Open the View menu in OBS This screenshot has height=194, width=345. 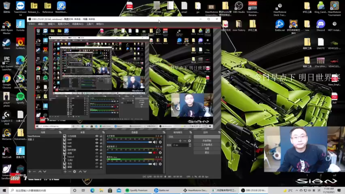pos(51,24)
